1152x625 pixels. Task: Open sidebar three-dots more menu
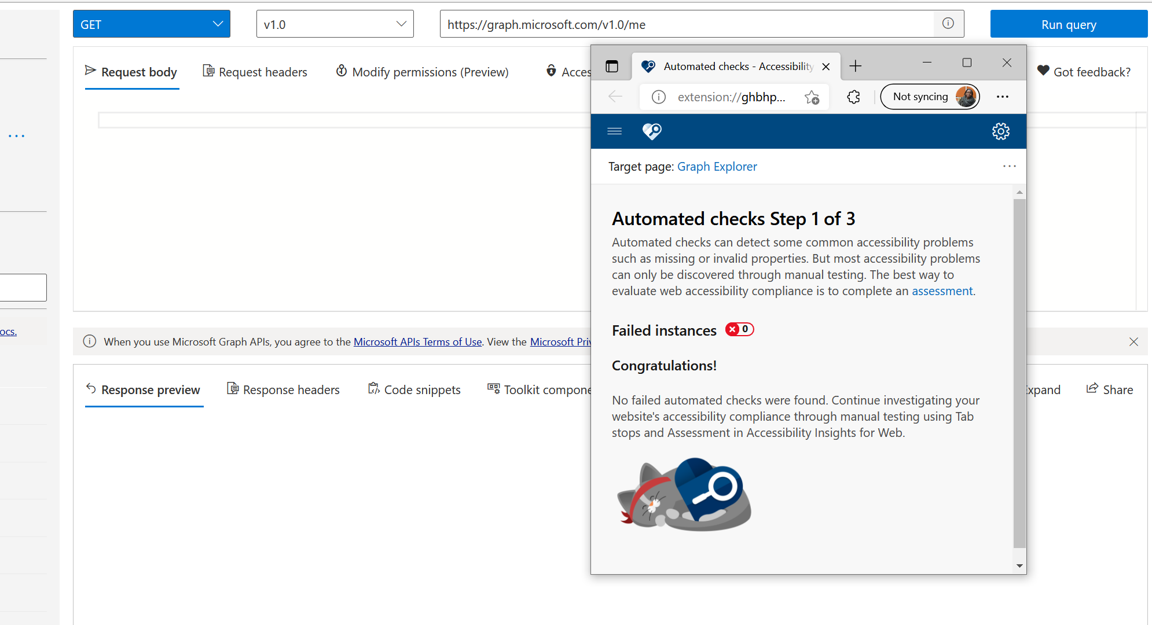pyautogui.click(x=16, y=136)
